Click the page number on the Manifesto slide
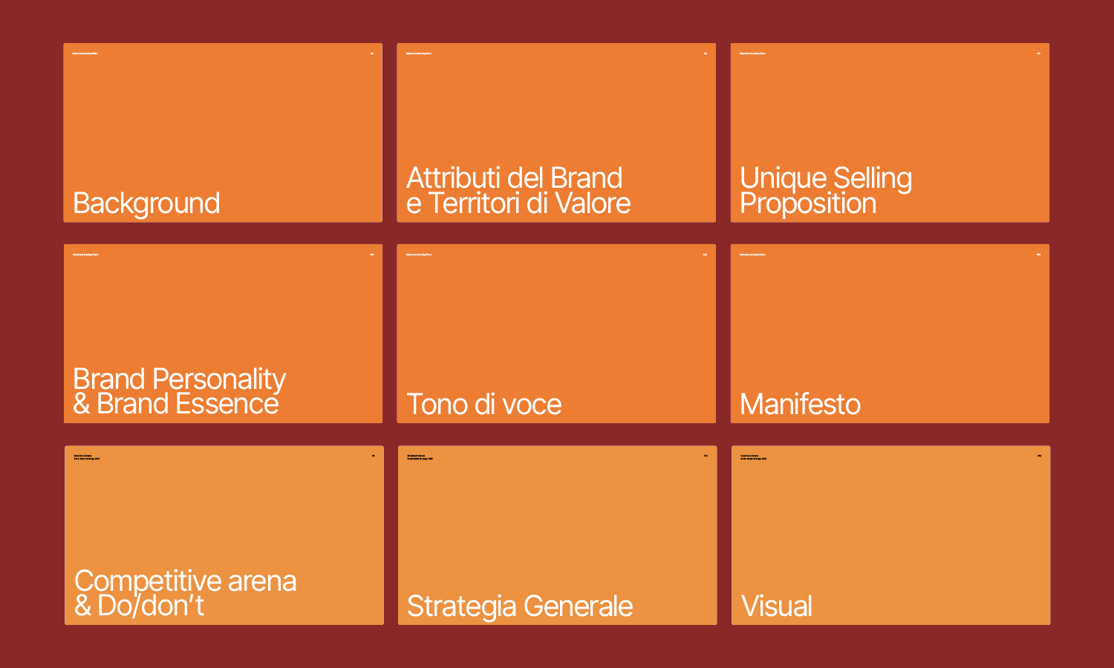1114x668 pixels. (1038, 255)
